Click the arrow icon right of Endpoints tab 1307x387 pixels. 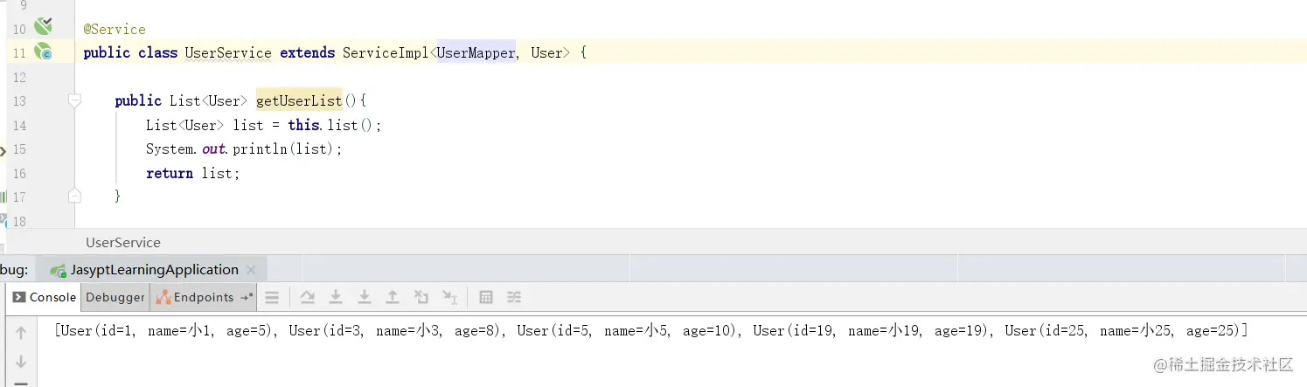246,297
